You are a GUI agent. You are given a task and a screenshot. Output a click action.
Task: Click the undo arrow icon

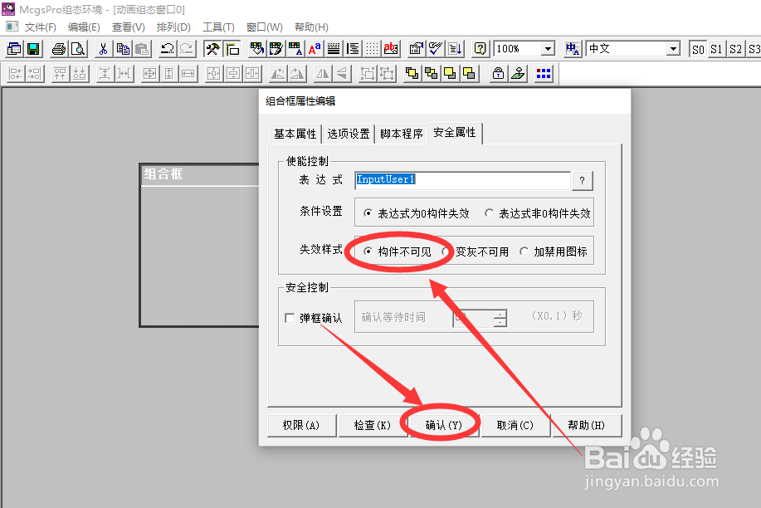[x=168, y=49]
